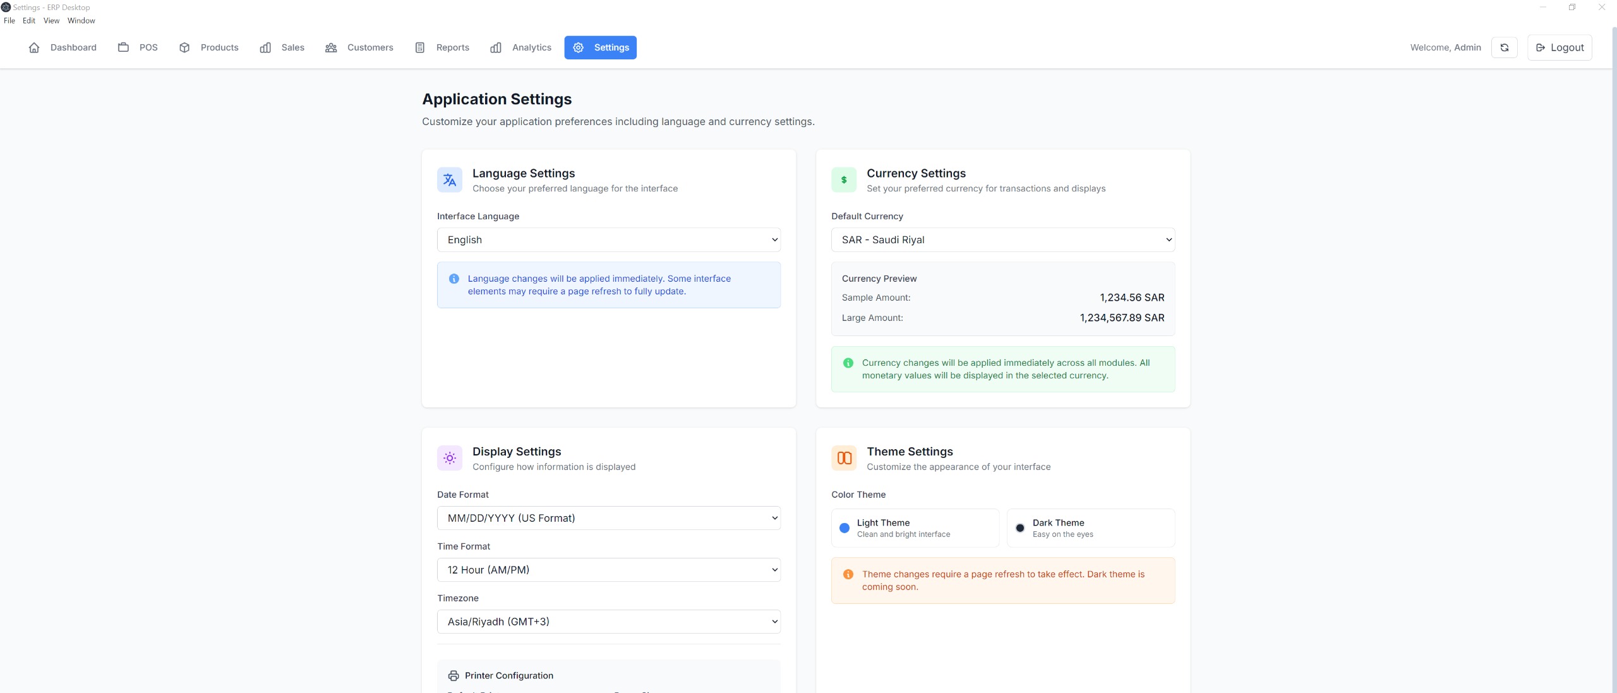Click the Logout button
1617x693 pixels.
(1559, 47)
